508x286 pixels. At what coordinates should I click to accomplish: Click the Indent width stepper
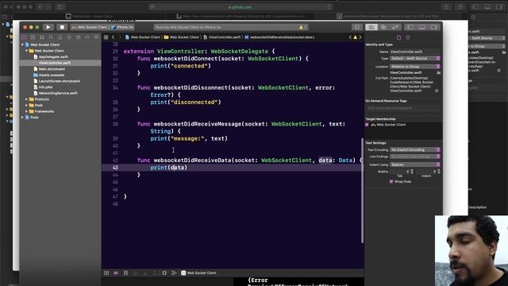[439, 172]
